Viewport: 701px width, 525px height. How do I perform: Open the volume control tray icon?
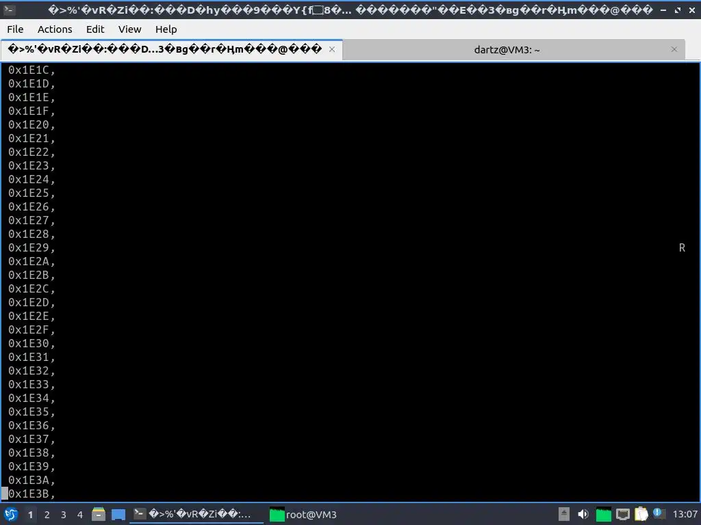583,514
